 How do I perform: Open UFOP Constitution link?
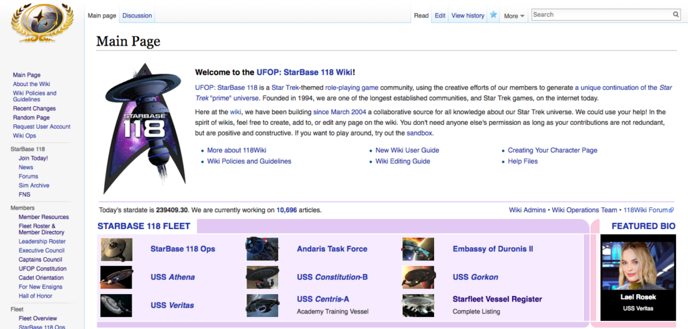(x=42, y=269)
